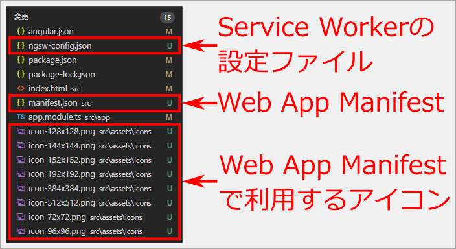
Task: Click the HTML file icon of index.html
Action: tap(21, 88)
